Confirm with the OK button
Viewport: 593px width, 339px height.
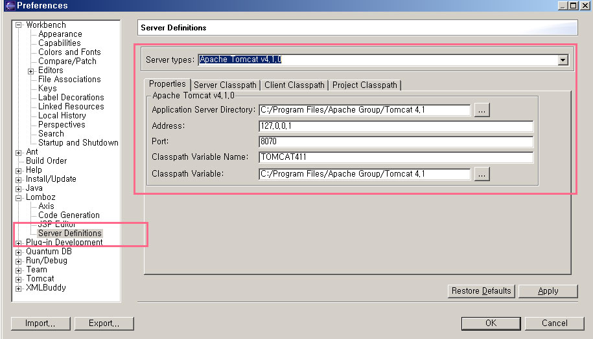click(491, 323)
